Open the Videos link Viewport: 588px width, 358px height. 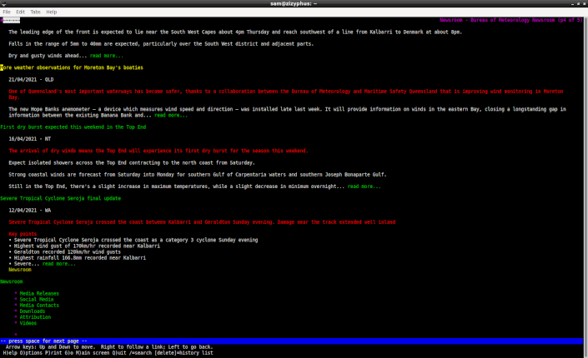(x=28, y=323)
